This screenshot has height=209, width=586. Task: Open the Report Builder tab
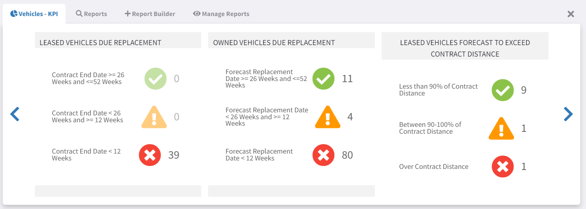(150, 14)
